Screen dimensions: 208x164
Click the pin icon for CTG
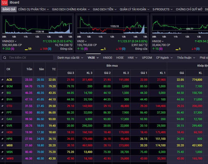[3, 106]
